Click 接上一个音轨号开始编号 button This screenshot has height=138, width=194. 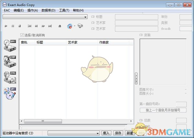(163, 110)
